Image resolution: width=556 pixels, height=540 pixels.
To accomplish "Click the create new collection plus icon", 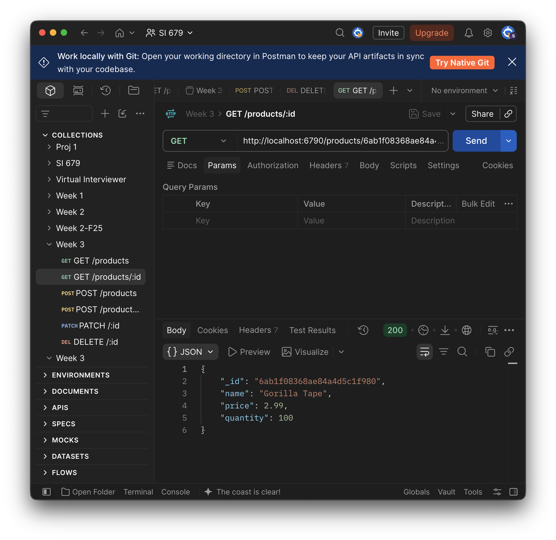I will 105,113.
